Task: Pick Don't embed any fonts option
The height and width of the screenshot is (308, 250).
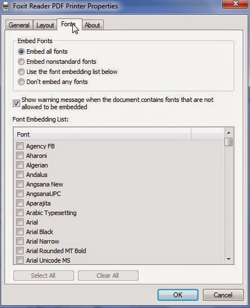Action: coord(21,82)
